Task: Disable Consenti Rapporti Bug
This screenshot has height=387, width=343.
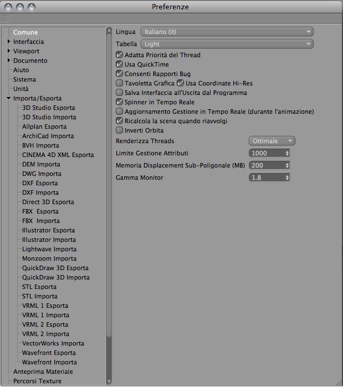Action: point(119,74)
